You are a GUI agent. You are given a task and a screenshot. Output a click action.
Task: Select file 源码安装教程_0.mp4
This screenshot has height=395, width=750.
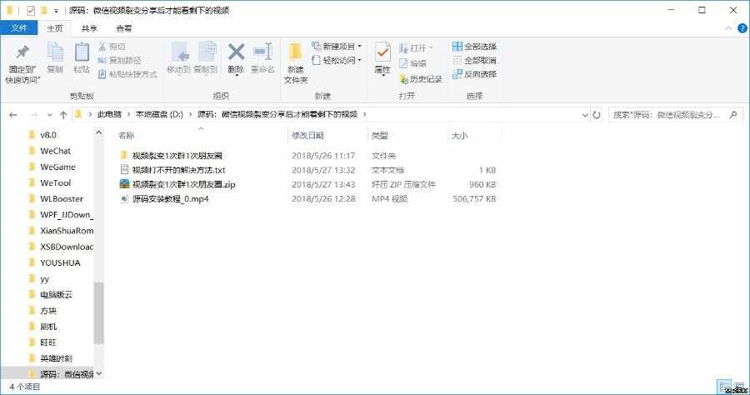click(x=170, y=198)
